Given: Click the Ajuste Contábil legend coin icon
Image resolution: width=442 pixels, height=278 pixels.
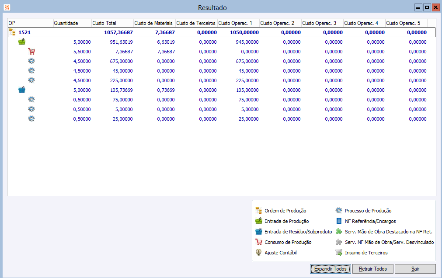Looking at the screenshot, I should [258, 252].
